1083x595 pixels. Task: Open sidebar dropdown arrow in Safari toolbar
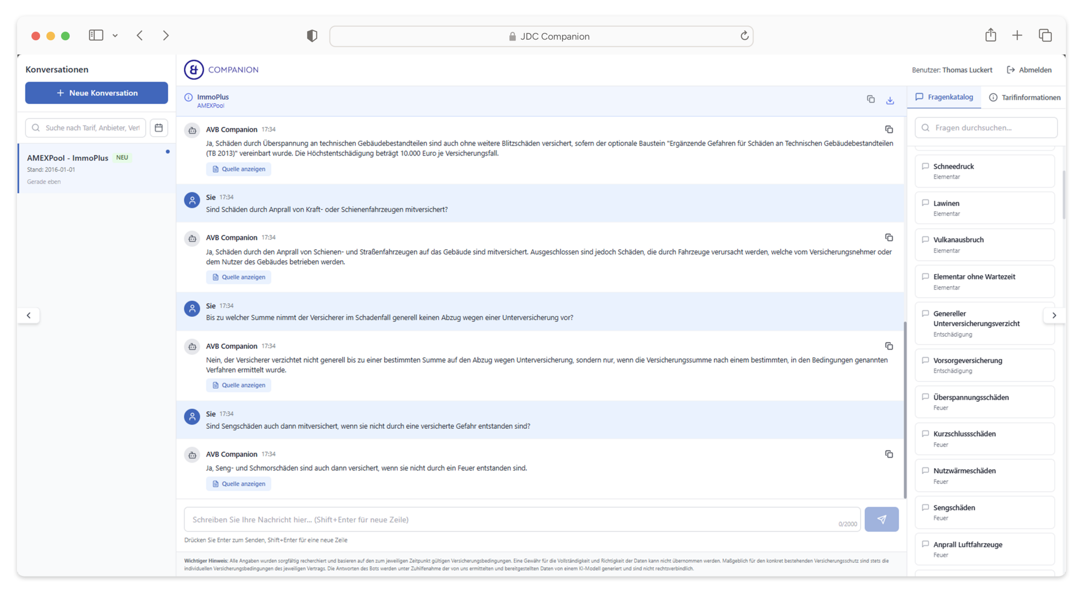point(115,36)
